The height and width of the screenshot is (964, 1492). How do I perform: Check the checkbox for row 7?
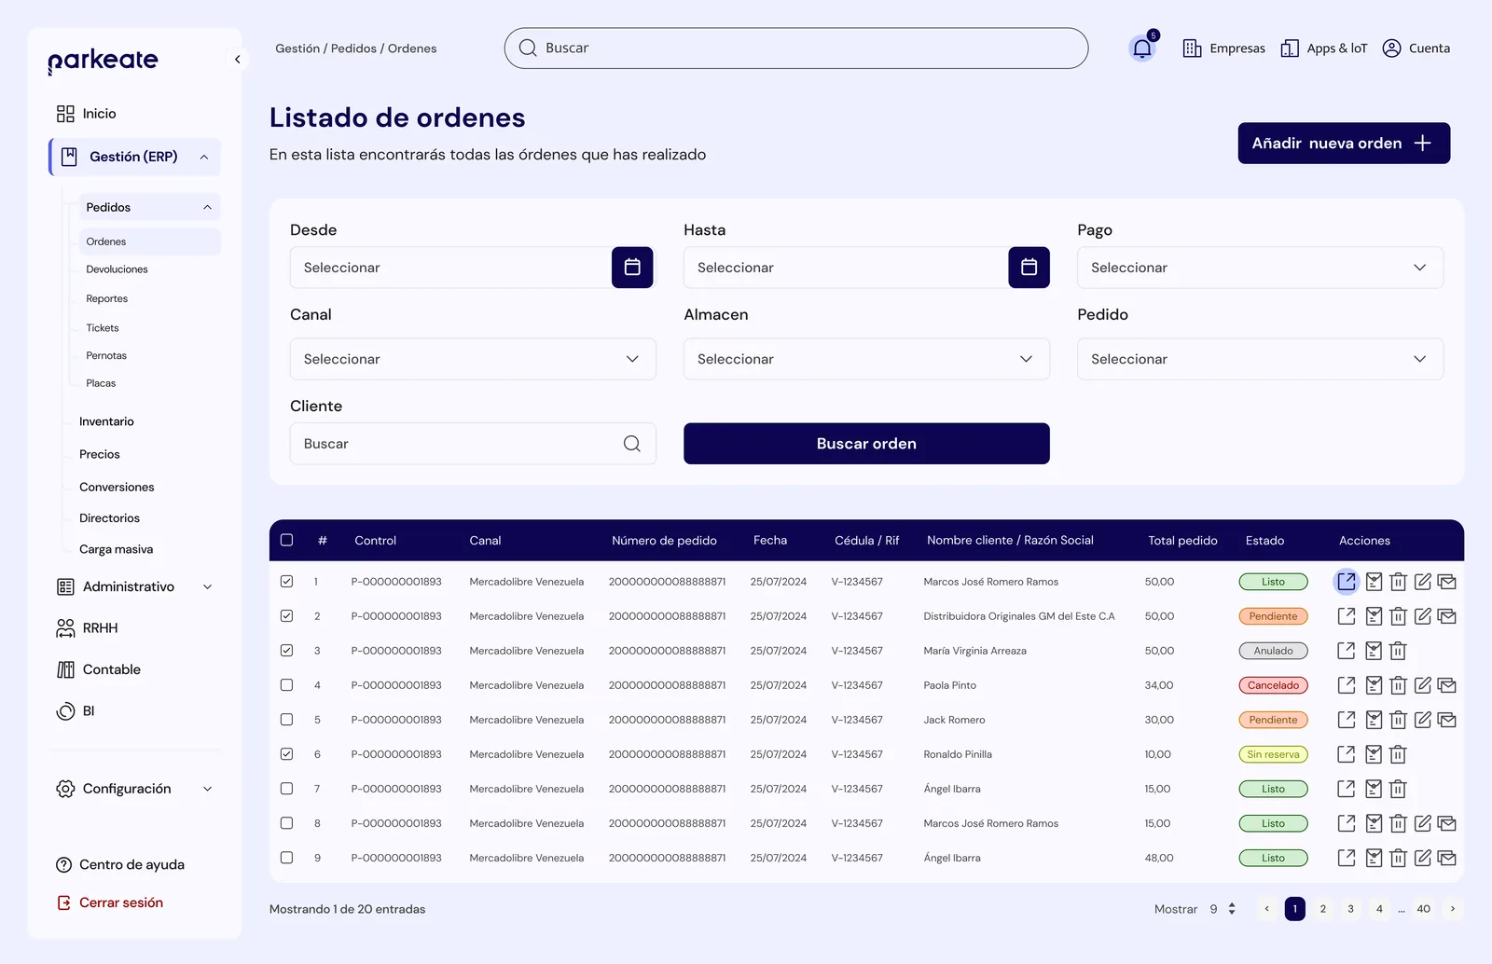coord(286,788)
